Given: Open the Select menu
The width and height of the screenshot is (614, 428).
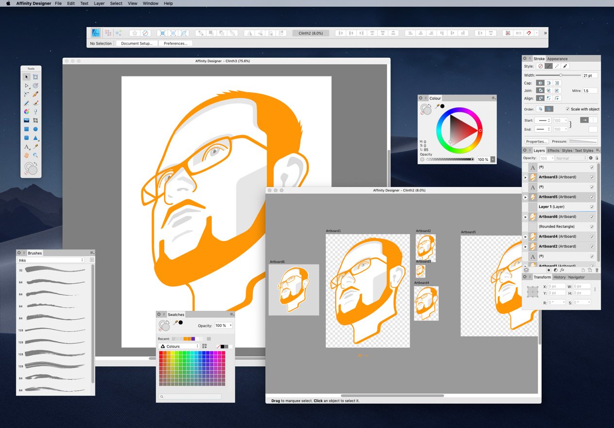Looking at the screenshot, I should tap(116, 3).
